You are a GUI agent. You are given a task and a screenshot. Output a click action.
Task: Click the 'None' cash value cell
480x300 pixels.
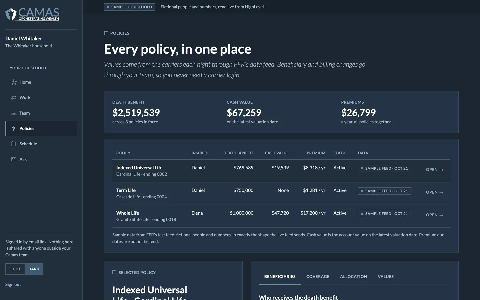pyautogui.click(x=283, y=190)
